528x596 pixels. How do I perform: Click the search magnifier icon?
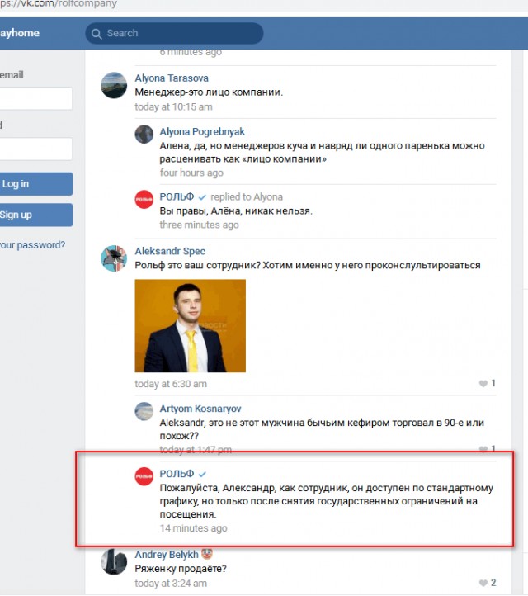pos(97,34)
